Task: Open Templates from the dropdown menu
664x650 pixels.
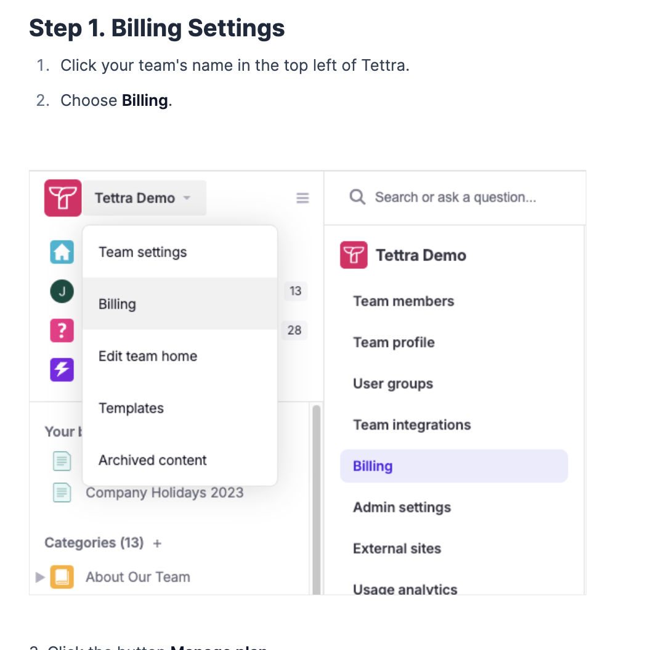Action: pyautogui.click(x=180, y=408)
